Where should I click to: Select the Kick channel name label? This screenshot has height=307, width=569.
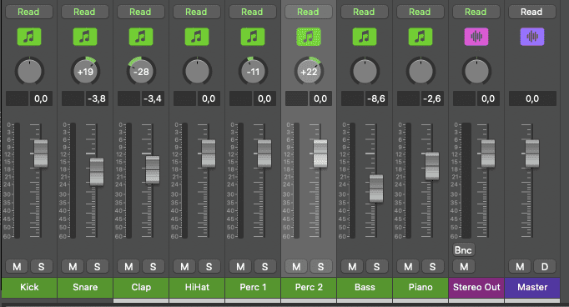tap(29, 288)
